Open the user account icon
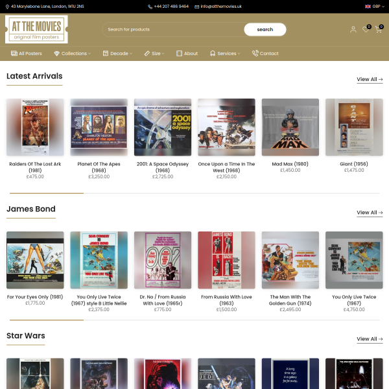The width and height of the screenshot is (389, 389). point(353,30)
